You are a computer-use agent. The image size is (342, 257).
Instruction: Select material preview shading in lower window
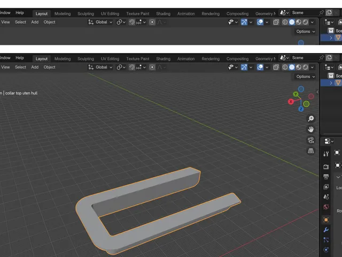(x=299, y=67)
